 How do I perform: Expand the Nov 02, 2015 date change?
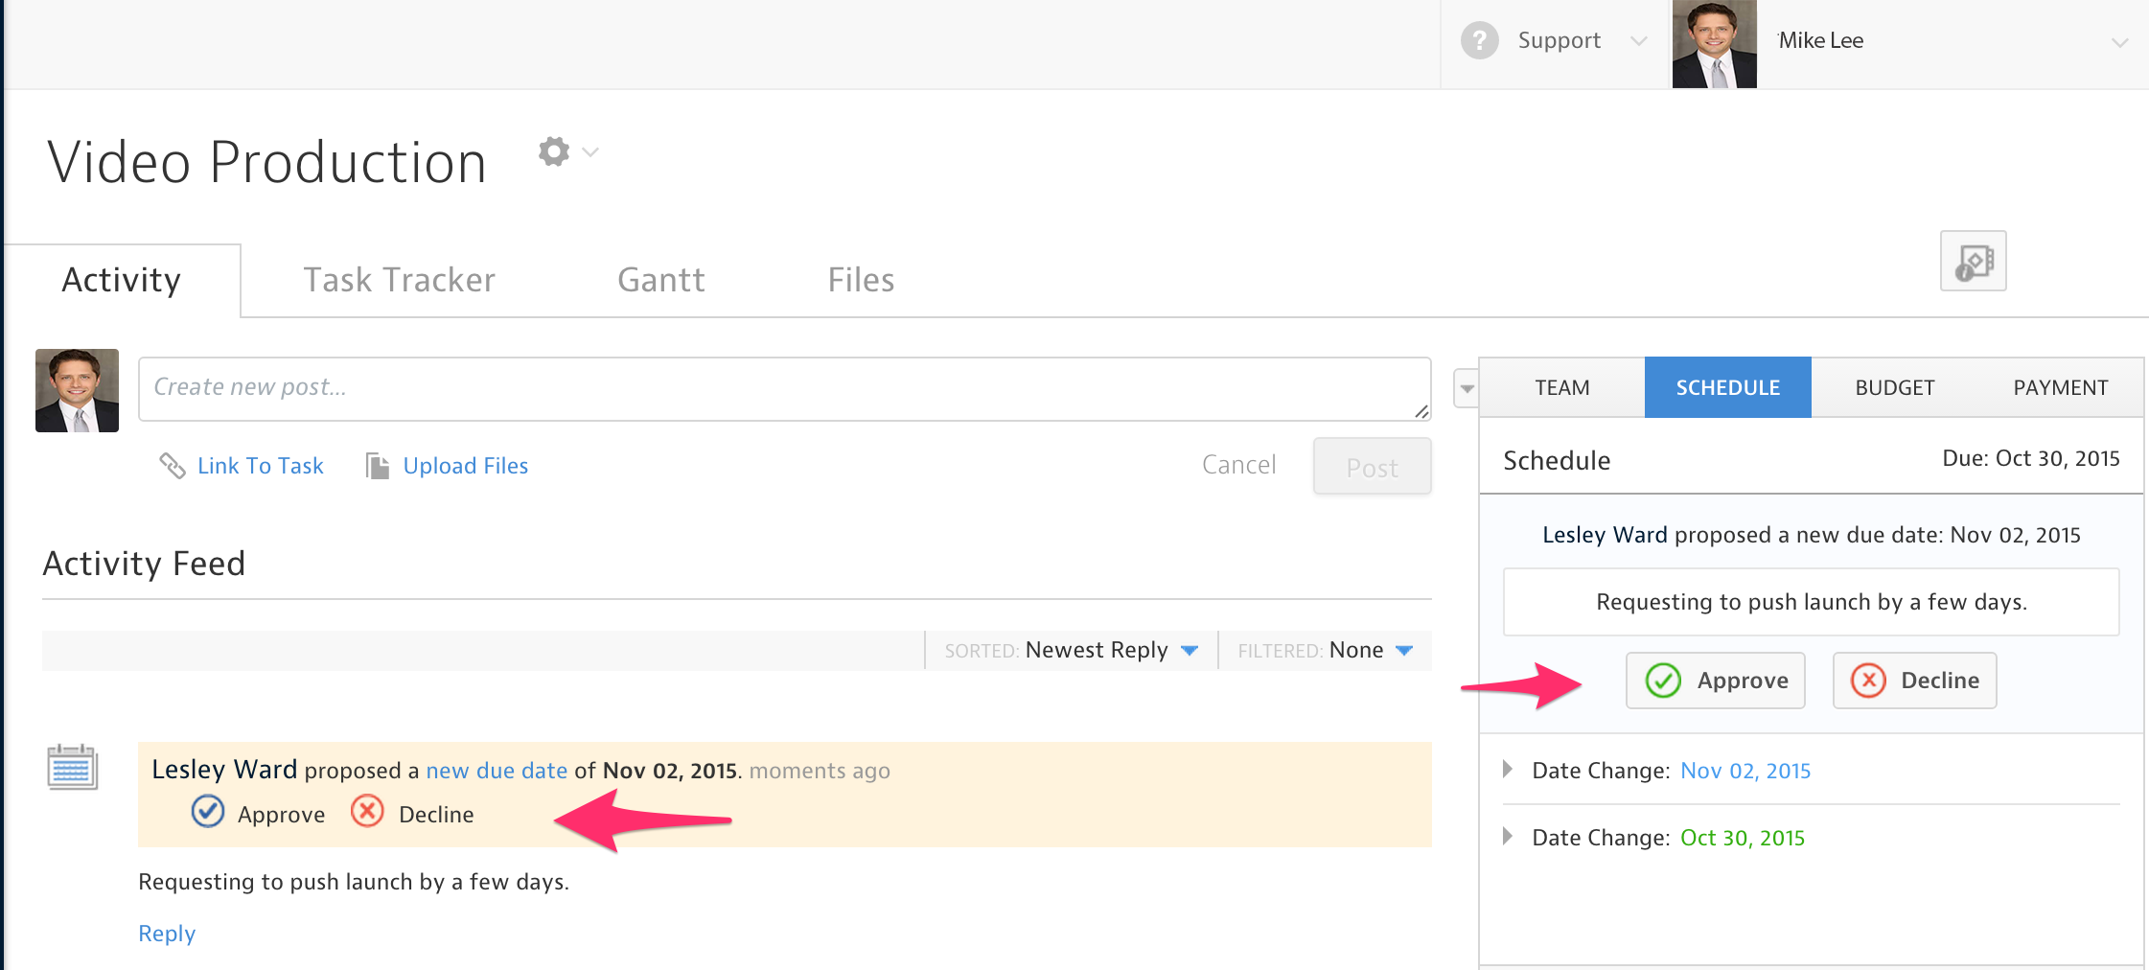(1508, 770)
